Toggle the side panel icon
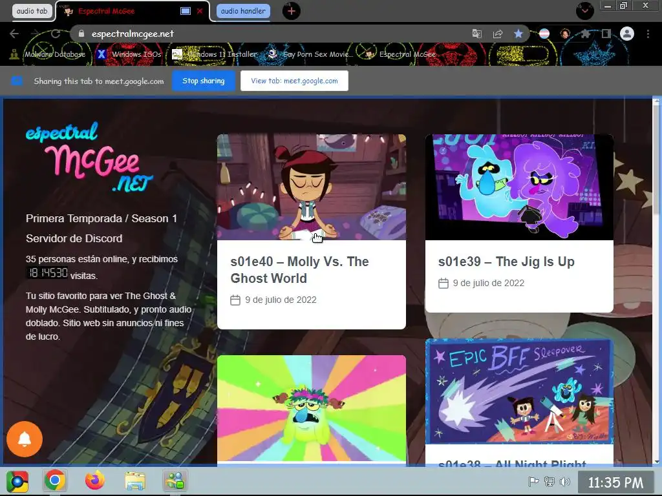This screenshot has width=662, height=496. click(606, 34)
